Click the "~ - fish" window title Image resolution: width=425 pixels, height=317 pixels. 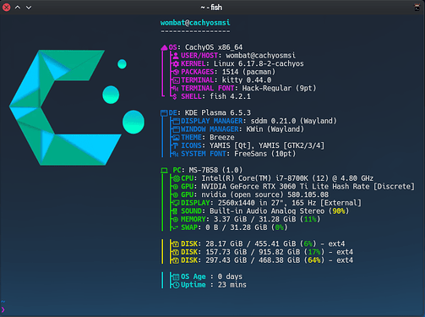(x=211, y=8)
